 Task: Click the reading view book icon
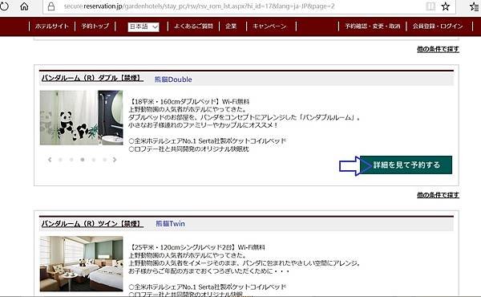(430, 6)
